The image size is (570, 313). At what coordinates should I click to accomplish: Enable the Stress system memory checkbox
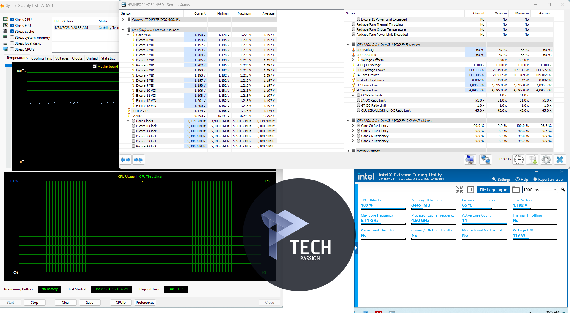pos(12,38)
